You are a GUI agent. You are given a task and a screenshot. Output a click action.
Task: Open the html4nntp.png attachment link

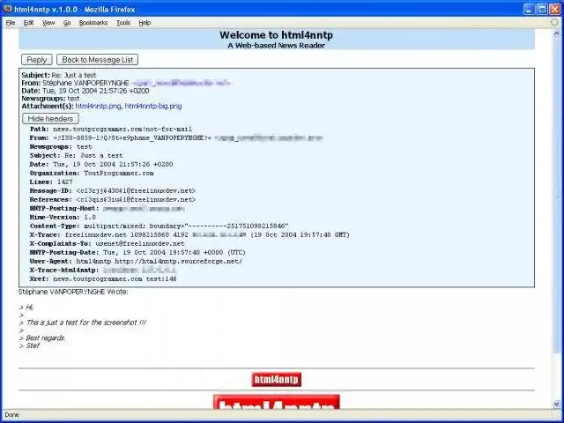[98, 106]
